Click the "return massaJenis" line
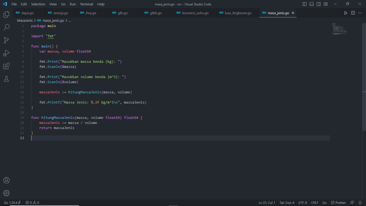366x206 pixels. 57,128
